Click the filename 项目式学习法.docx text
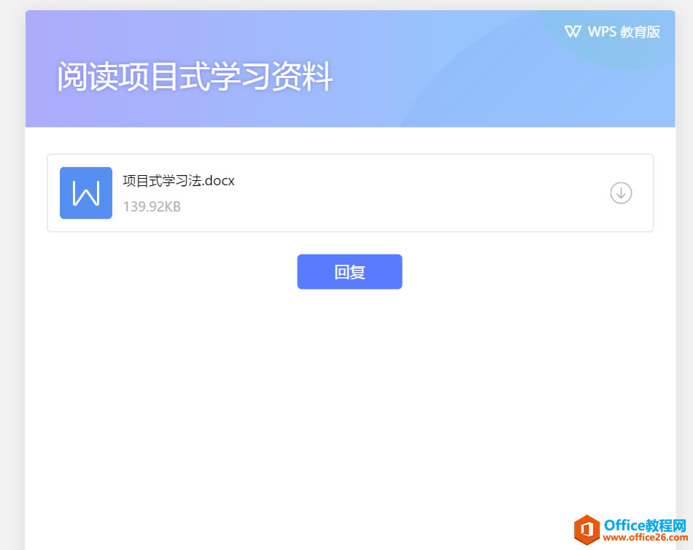 (179, 180)
